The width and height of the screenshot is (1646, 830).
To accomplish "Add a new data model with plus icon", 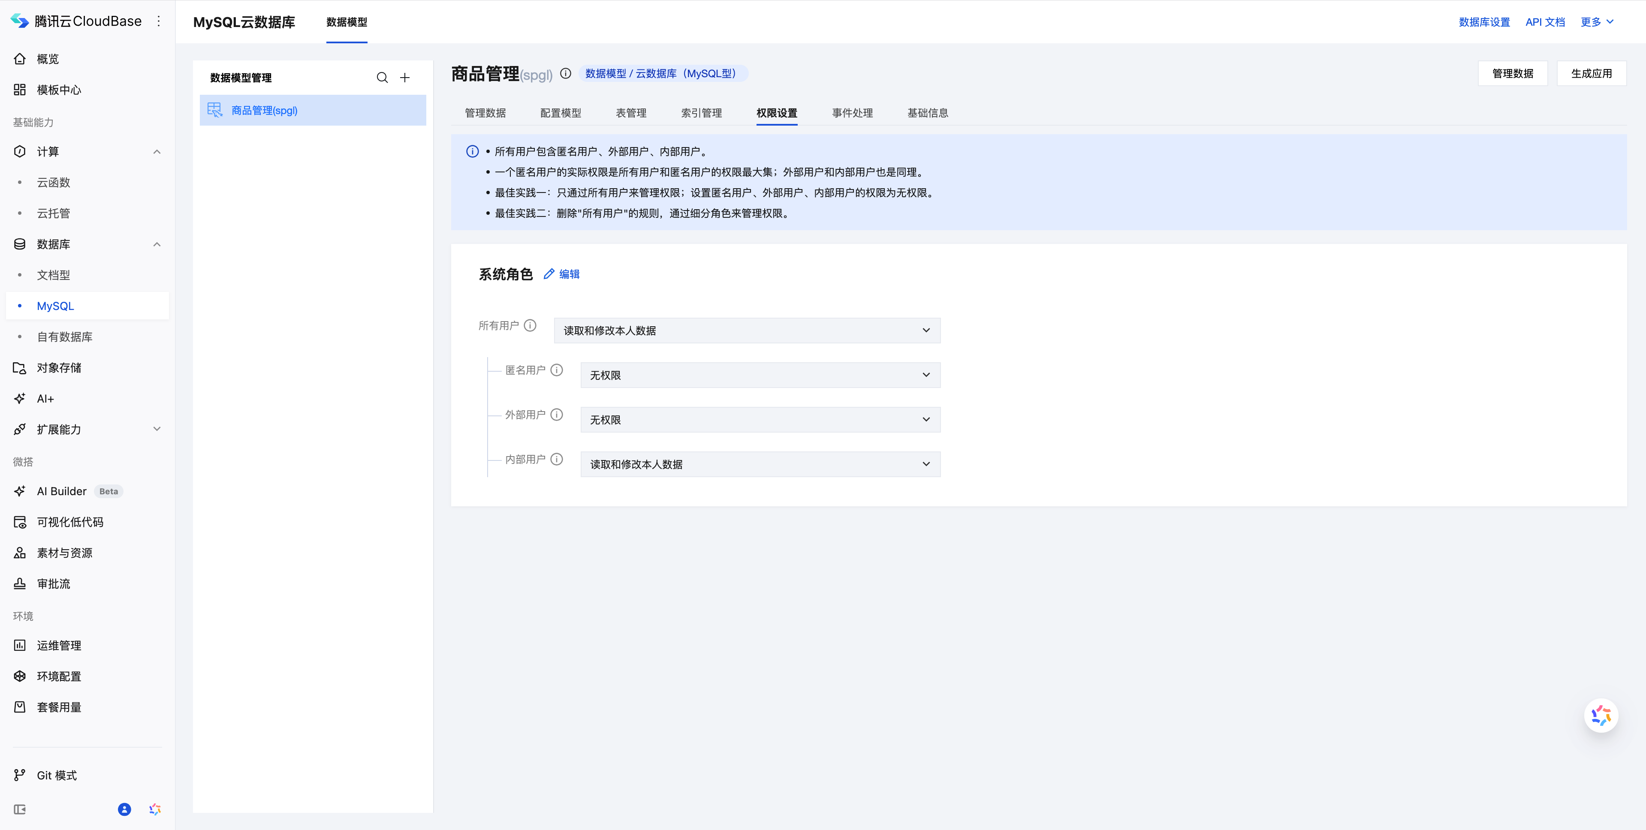I will (x=405, y=78).
